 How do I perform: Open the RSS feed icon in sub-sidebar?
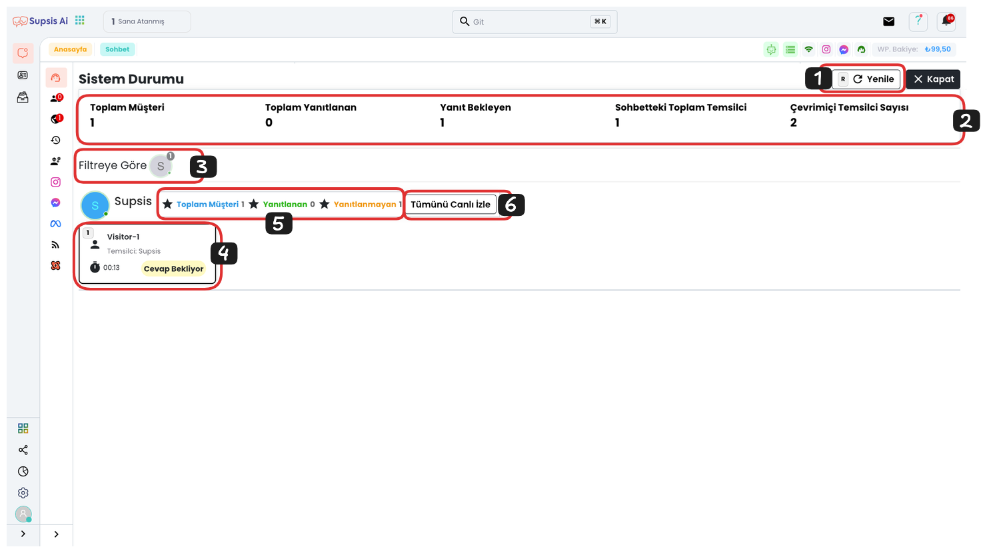tap(56, 245)
